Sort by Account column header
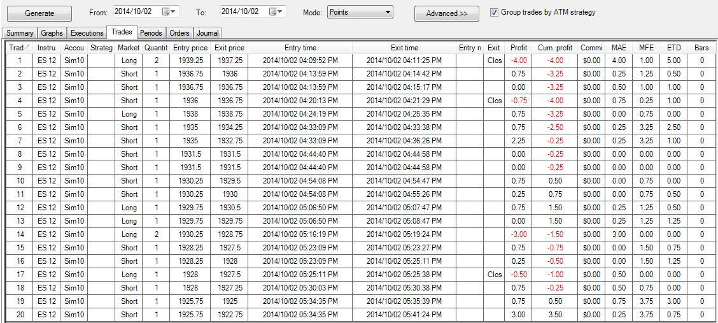 click(74, 48)
